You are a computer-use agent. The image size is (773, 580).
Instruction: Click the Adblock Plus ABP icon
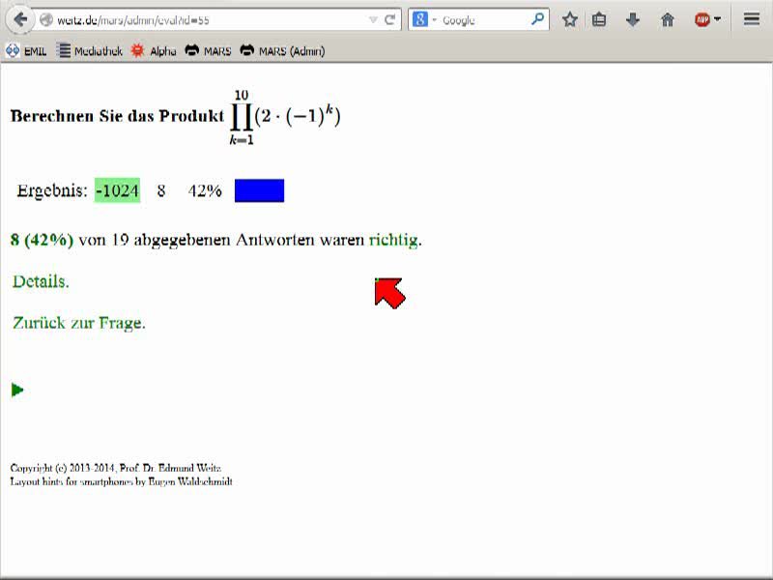coord(702,19)
